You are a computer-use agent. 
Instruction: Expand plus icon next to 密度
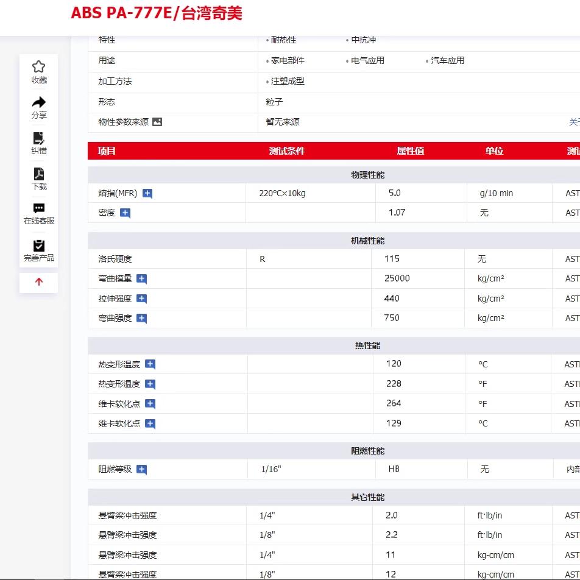tap(125, 213)
